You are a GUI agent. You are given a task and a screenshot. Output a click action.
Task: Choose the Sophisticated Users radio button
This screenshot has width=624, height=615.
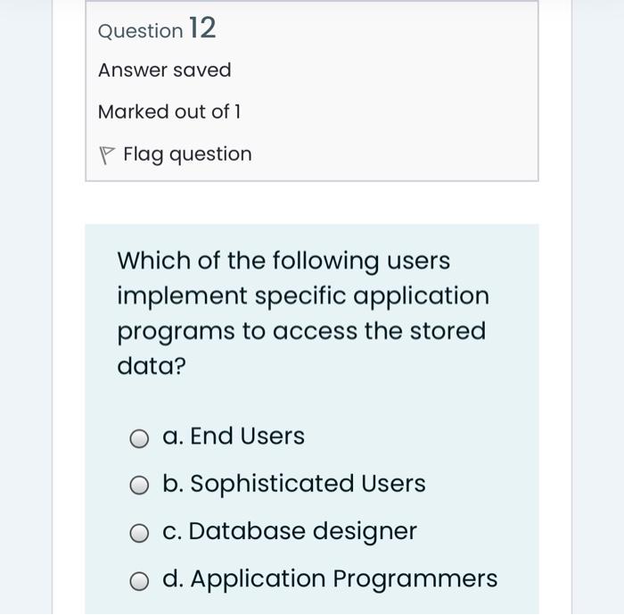pos(138,486)
